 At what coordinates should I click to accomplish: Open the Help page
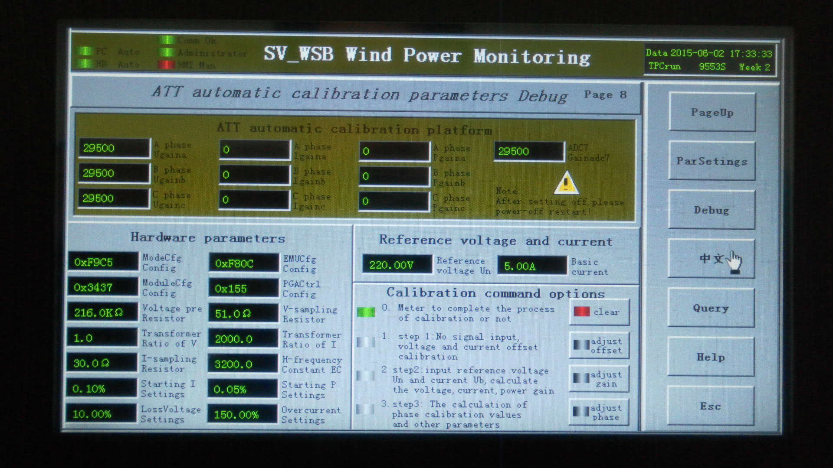(711, 357)
